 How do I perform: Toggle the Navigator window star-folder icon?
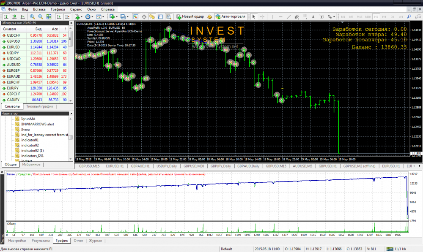tap(152, 17)
